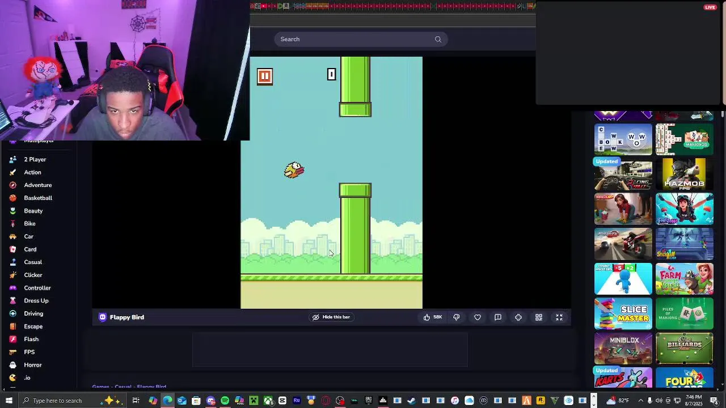Viewport: 726px width, 408px height.
Task: Open the Xbox app from the taskbar
Action: (268, 401)
